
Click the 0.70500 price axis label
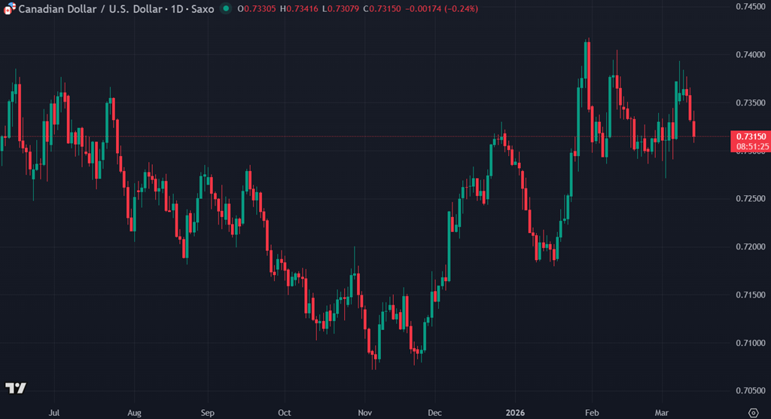[x=750, y=390]
